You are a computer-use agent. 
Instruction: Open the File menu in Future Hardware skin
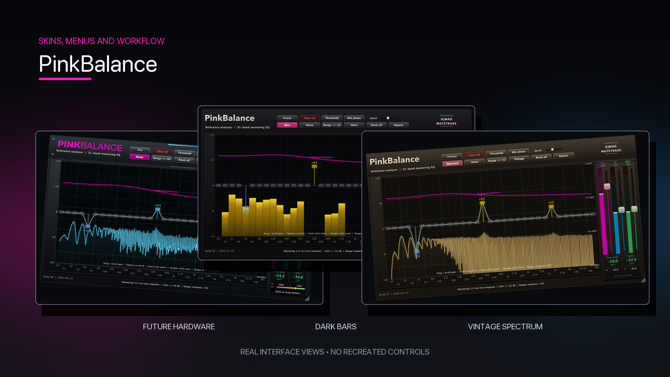(x=140, y=150)
